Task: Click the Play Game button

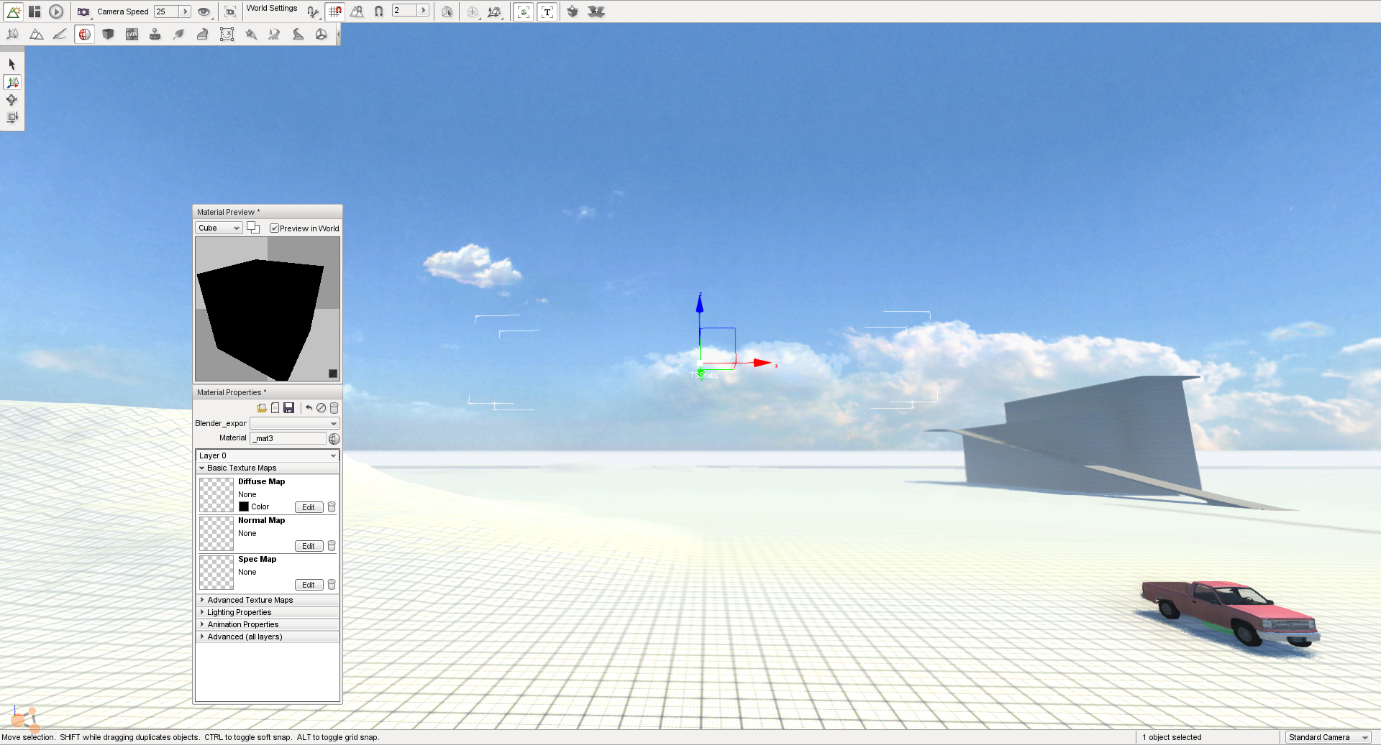Action: click(x=56, y=11)
